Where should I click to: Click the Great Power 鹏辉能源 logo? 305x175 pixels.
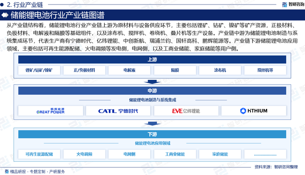50,111
